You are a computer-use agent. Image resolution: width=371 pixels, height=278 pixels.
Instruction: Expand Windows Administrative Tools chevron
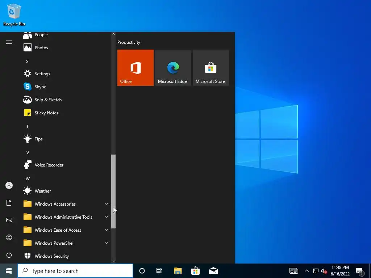(107, 217)
